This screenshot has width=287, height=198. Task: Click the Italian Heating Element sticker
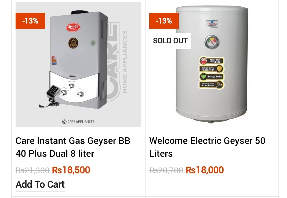[211, 85]
